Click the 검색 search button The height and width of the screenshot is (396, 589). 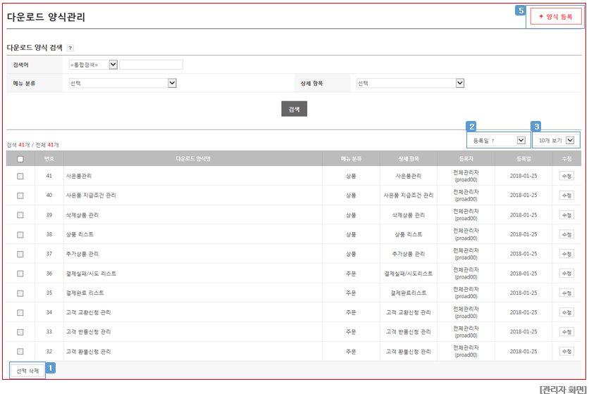click(294, 109)
